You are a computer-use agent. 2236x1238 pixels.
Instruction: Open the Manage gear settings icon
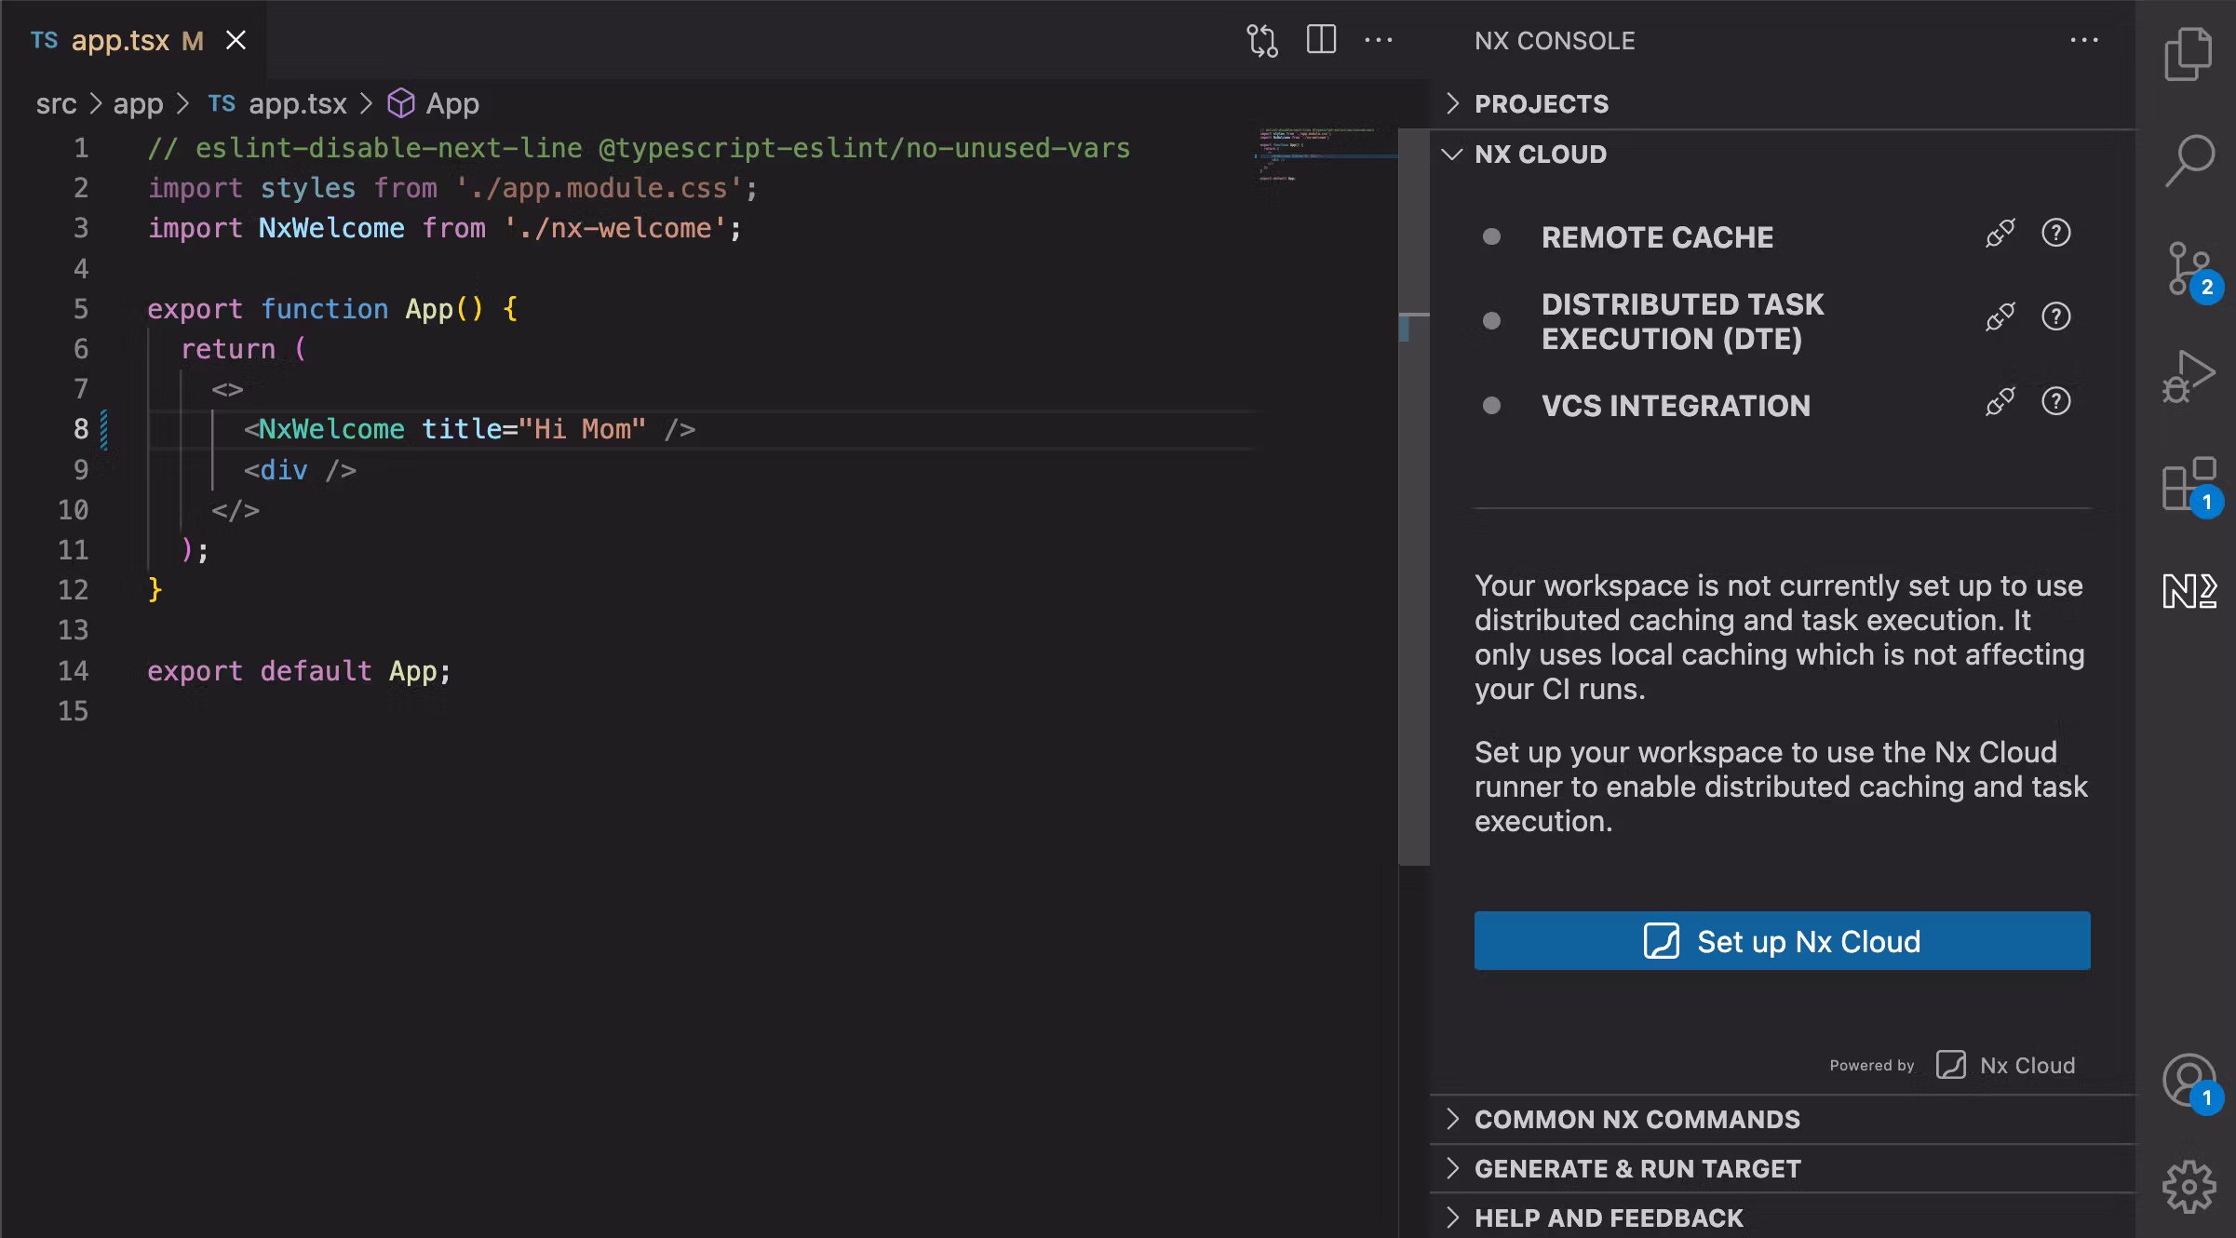pos(2188,1186)
